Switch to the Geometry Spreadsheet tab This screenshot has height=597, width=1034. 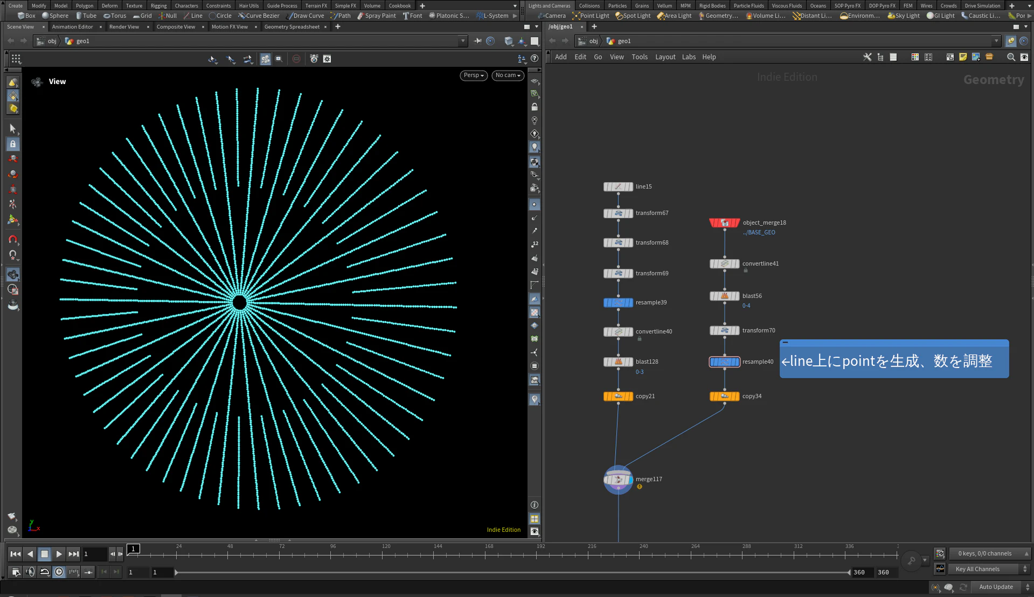pos(292,27)
